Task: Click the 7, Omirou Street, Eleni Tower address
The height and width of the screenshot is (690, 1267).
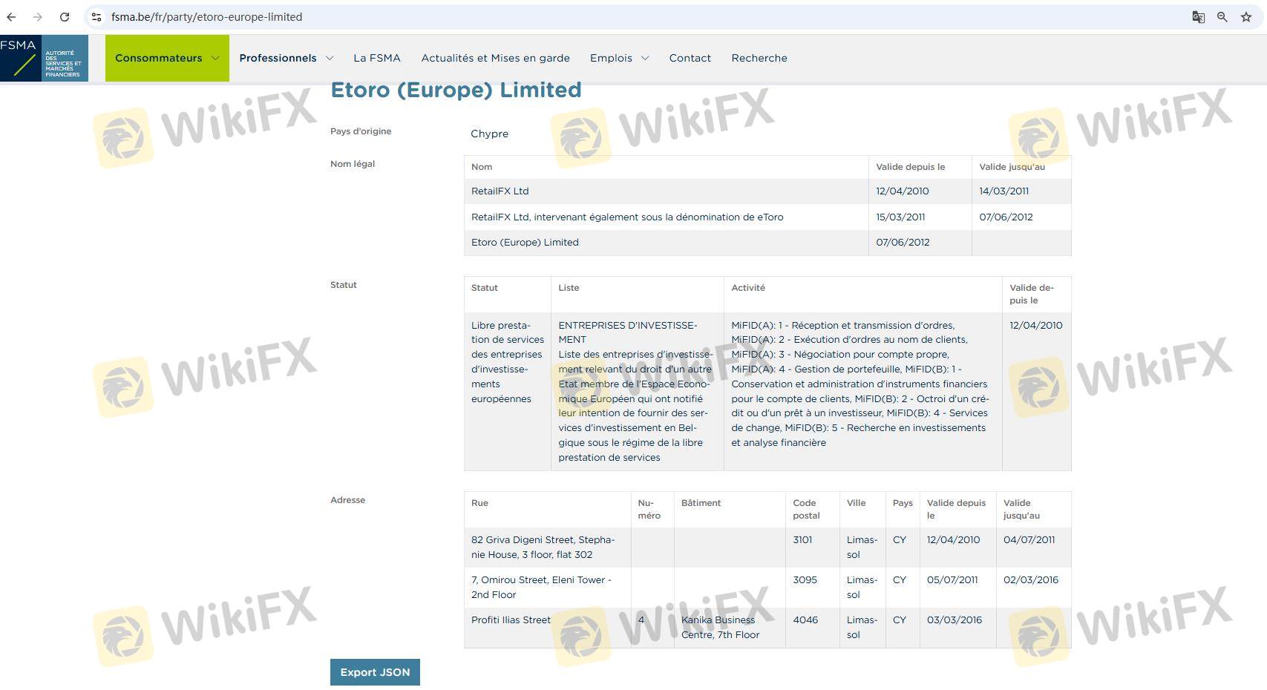Action: click(x=542, y=588)
